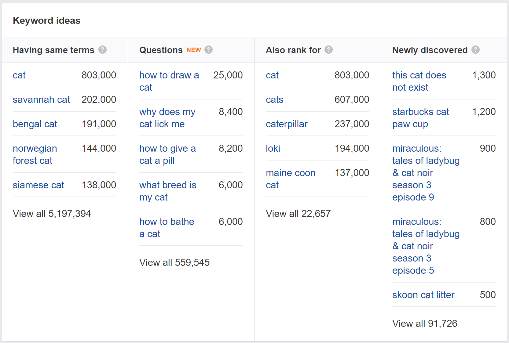Click help icon beside Having same terms
Viewport: 509px width, 343px height.
pos(102,50)
